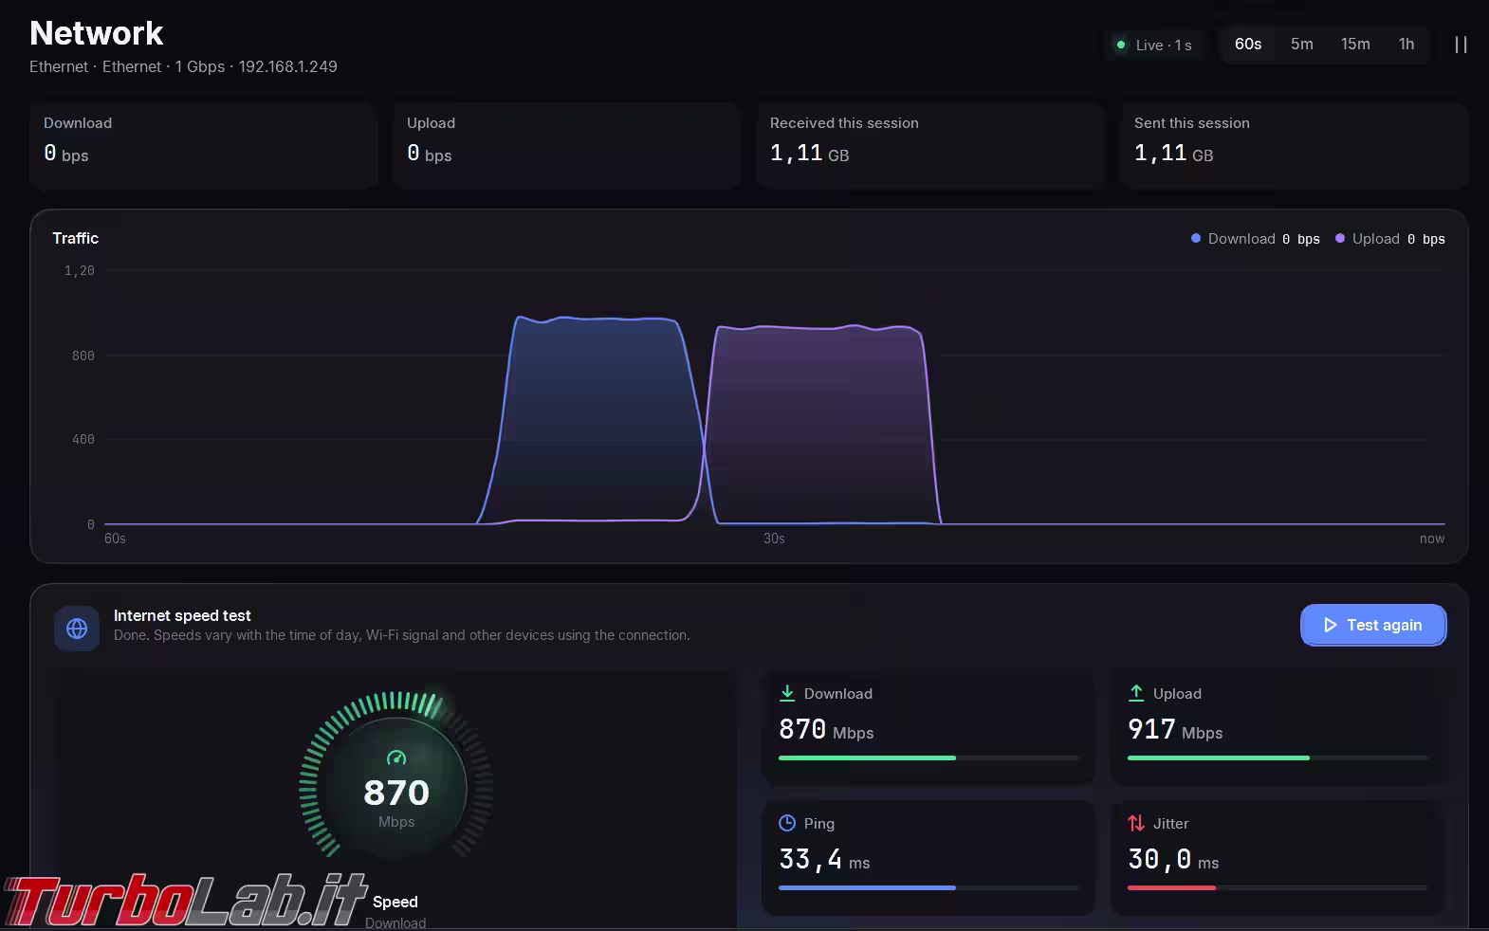The image size is (1489, 931).
Task: Click the download arrow icon in Download card
Action: click(787, 693)
